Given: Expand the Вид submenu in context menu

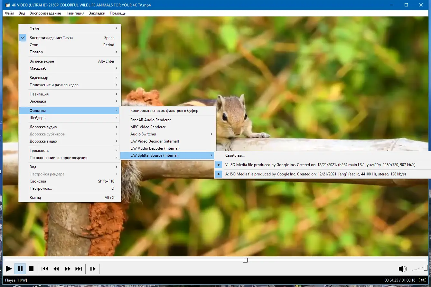Looking at the screenshot, I should (70, 167).
